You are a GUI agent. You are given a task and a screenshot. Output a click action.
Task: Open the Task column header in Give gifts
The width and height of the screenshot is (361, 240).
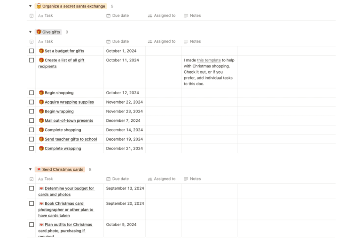coord(48,42)
